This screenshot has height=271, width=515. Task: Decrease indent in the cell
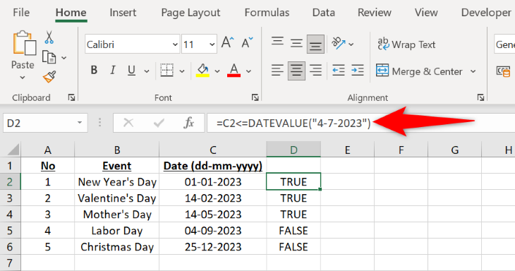coord(339,71)
